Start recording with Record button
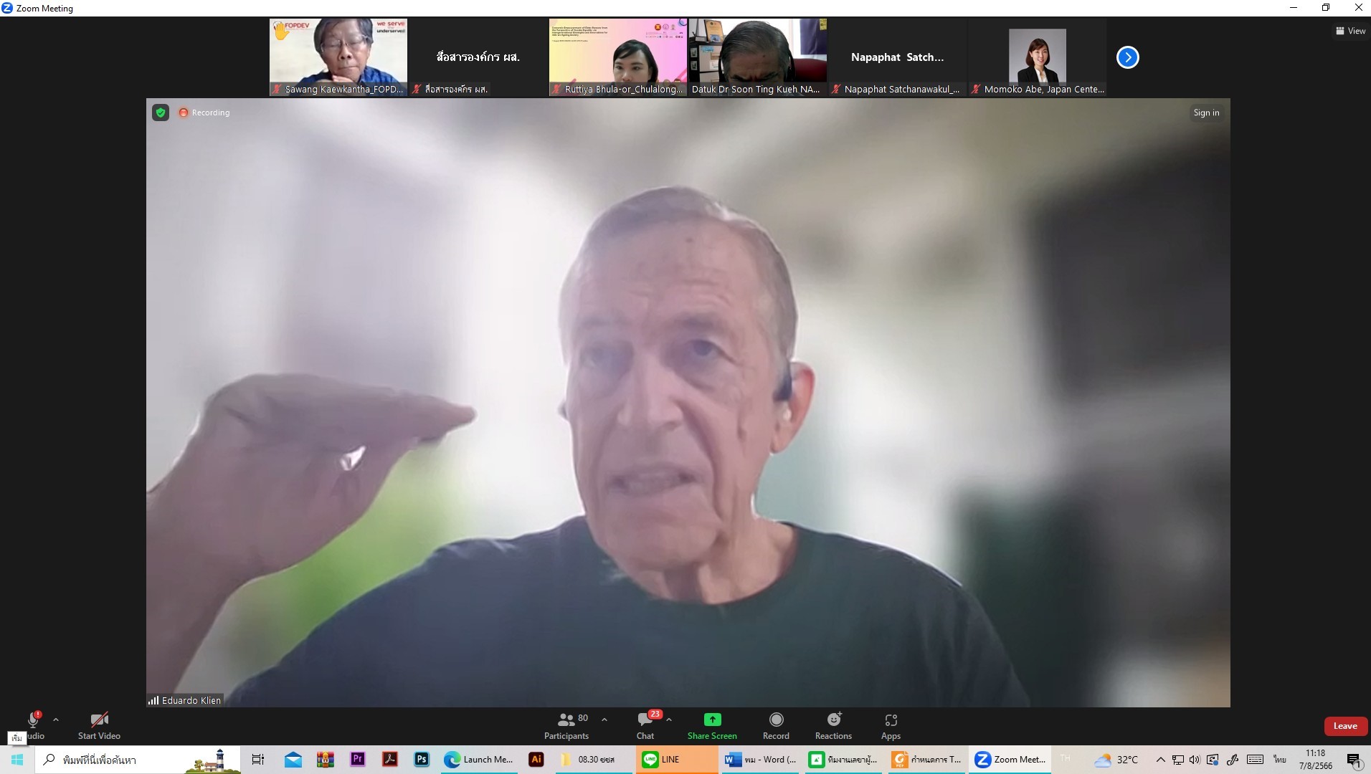 [x=776, y=725]
